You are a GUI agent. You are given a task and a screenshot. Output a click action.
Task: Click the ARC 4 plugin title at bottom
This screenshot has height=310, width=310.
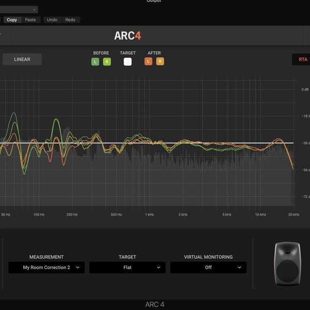click(155, 304)
